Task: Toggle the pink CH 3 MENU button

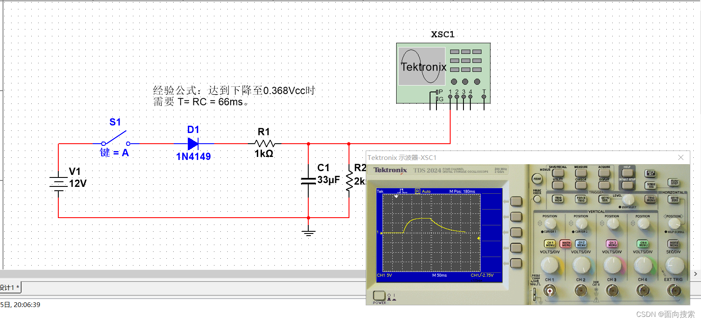Action: click(x=612, y=244)
